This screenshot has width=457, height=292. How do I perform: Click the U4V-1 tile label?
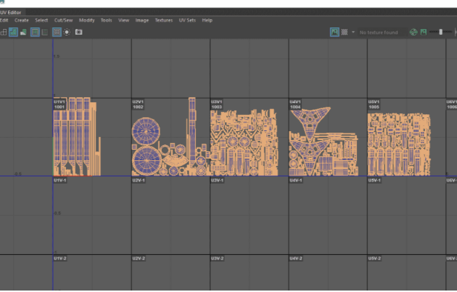(x=296, y=181)
